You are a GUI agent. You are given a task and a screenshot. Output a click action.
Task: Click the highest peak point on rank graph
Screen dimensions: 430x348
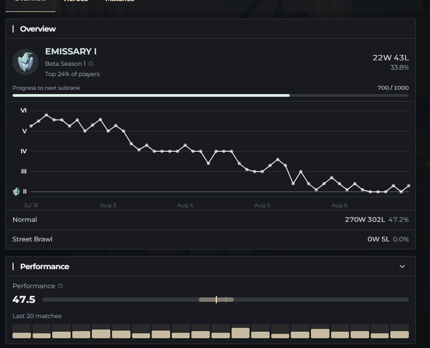point(46,115)
